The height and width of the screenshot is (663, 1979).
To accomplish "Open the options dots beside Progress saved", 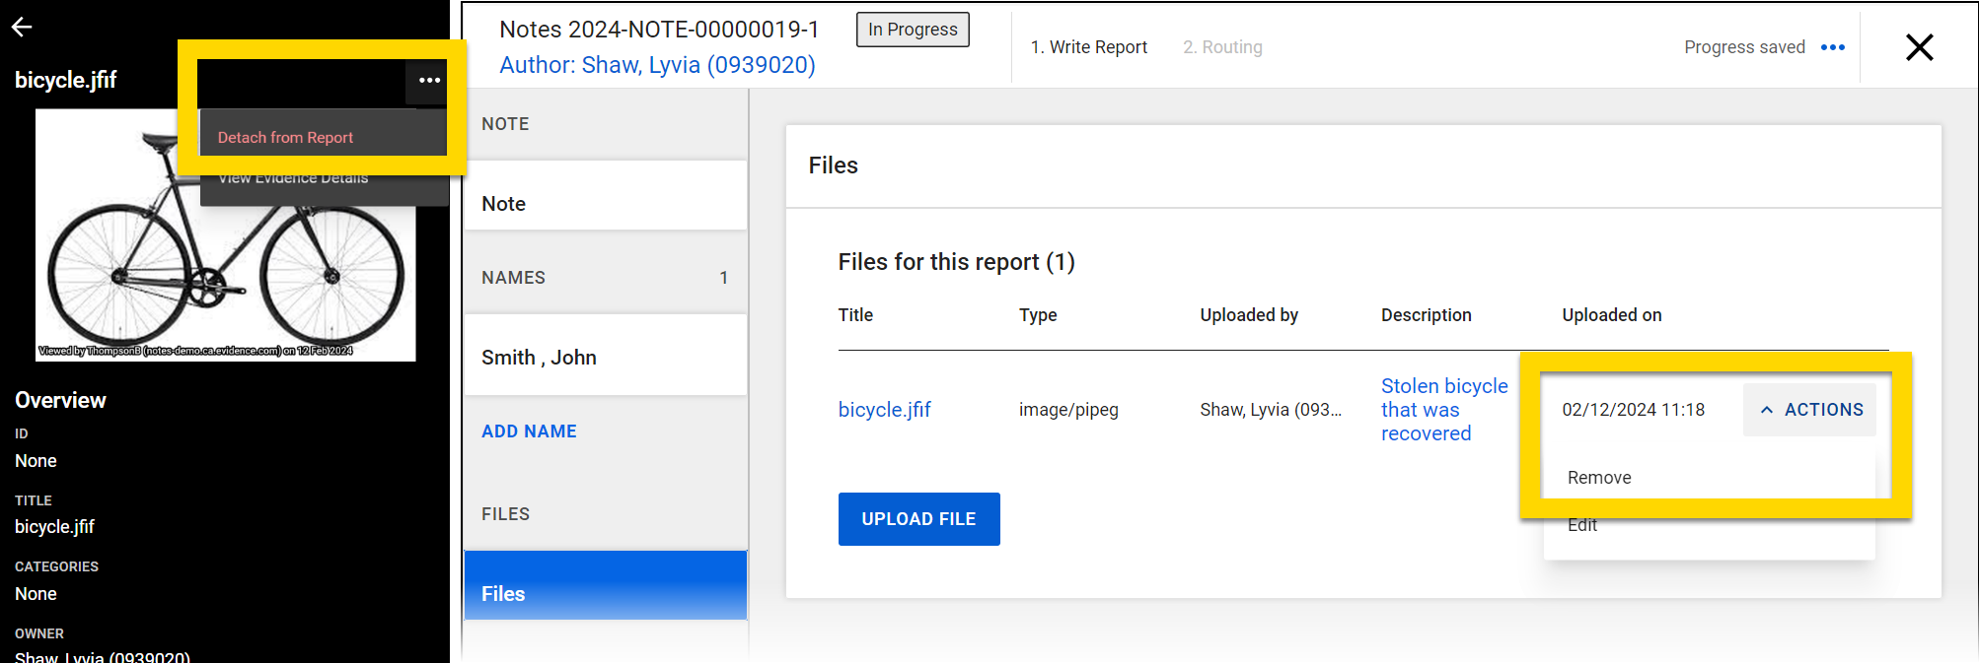I will coord(1832,47).
